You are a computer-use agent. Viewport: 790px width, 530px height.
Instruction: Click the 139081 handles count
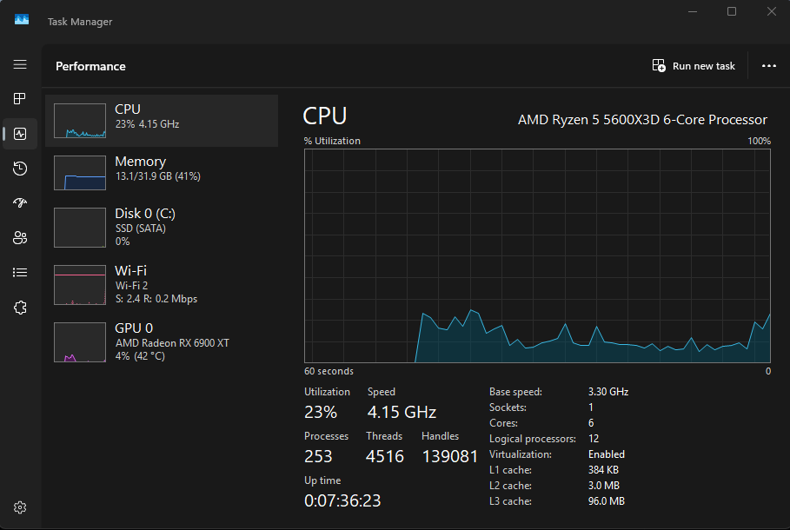pyautogui.click(x=449, y=456)
